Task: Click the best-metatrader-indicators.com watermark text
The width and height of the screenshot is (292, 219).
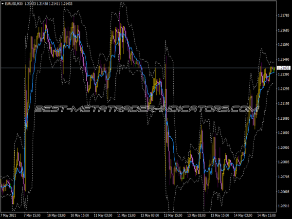Action: point(147,109)
